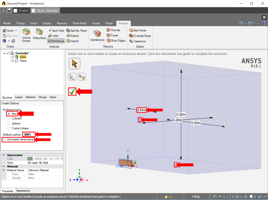Viewport: 268px width, 200px height.
Task: Click the Select Bodies arrow tool guide
Action: point(74,63)
